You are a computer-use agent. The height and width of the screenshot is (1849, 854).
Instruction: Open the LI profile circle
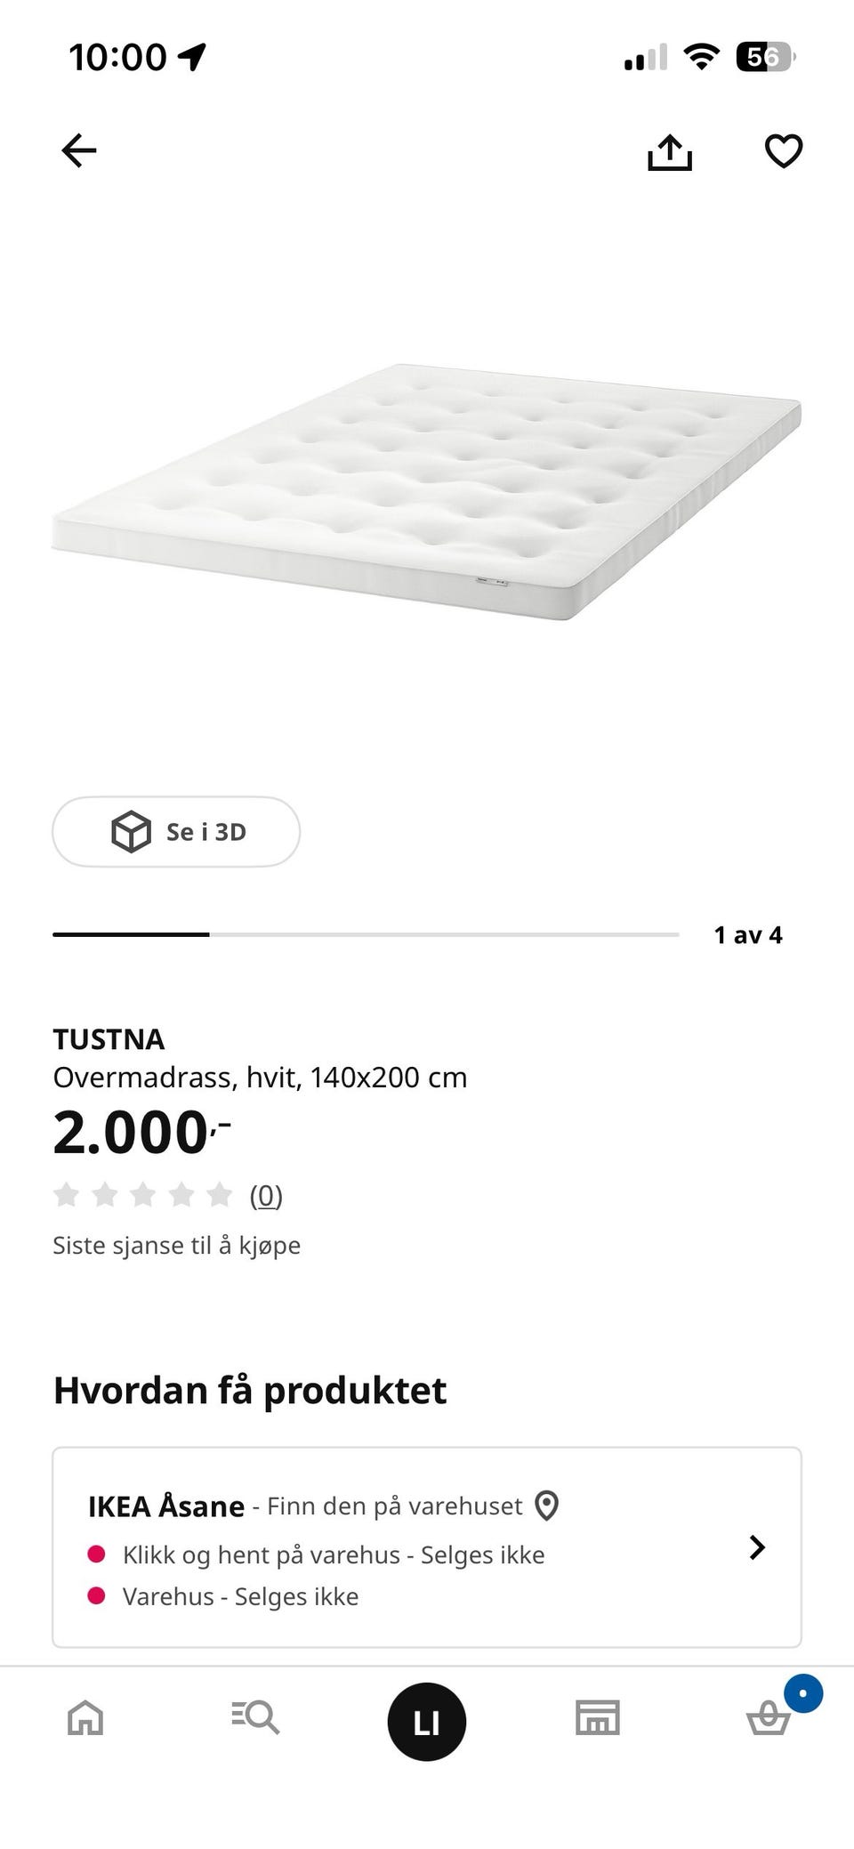click(x=427, y=1722)
